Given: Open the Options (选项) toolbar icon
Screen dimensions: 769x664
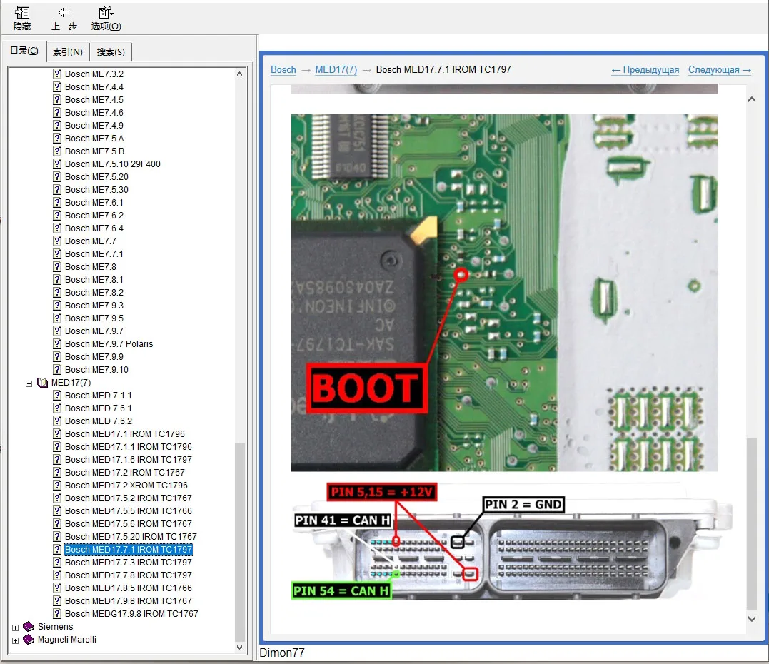Looking at the screenshot, I should [x=106, y=13].
